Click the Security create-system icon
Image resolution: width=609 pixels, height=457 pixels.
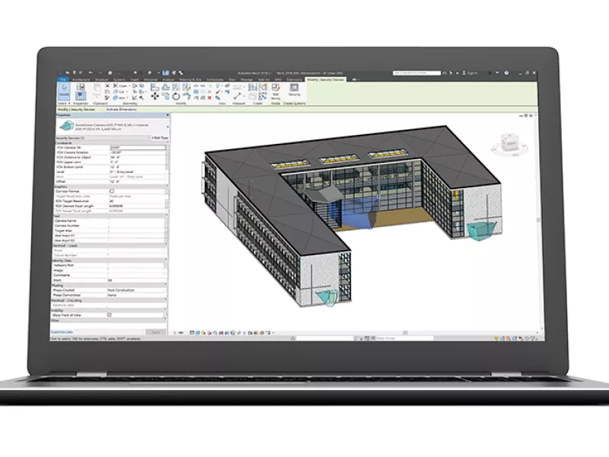point(294,90)
